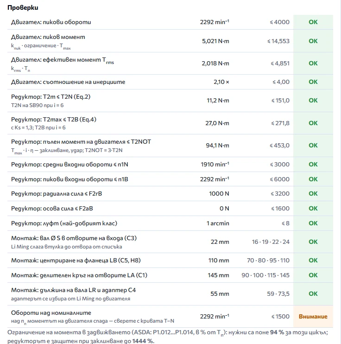Select inertia ratio value '2,10 ×'

(x=221, y=82)
